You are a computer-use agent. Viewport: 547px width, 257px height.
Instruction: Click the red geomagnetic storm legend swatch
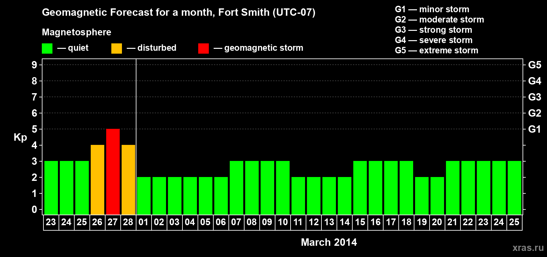coord(203,49)
